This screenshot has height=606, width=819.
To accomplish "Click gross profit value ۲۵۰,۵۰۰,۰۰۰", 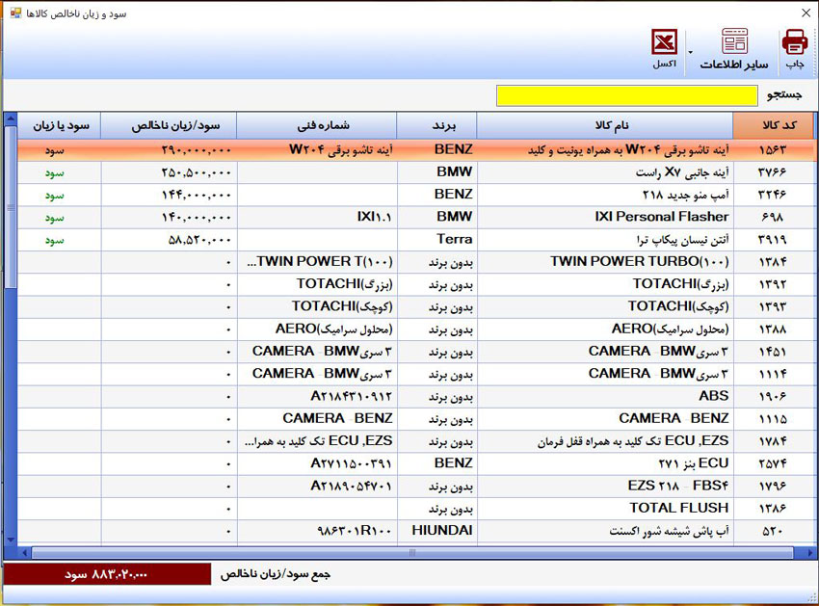I will click(196, 172).
